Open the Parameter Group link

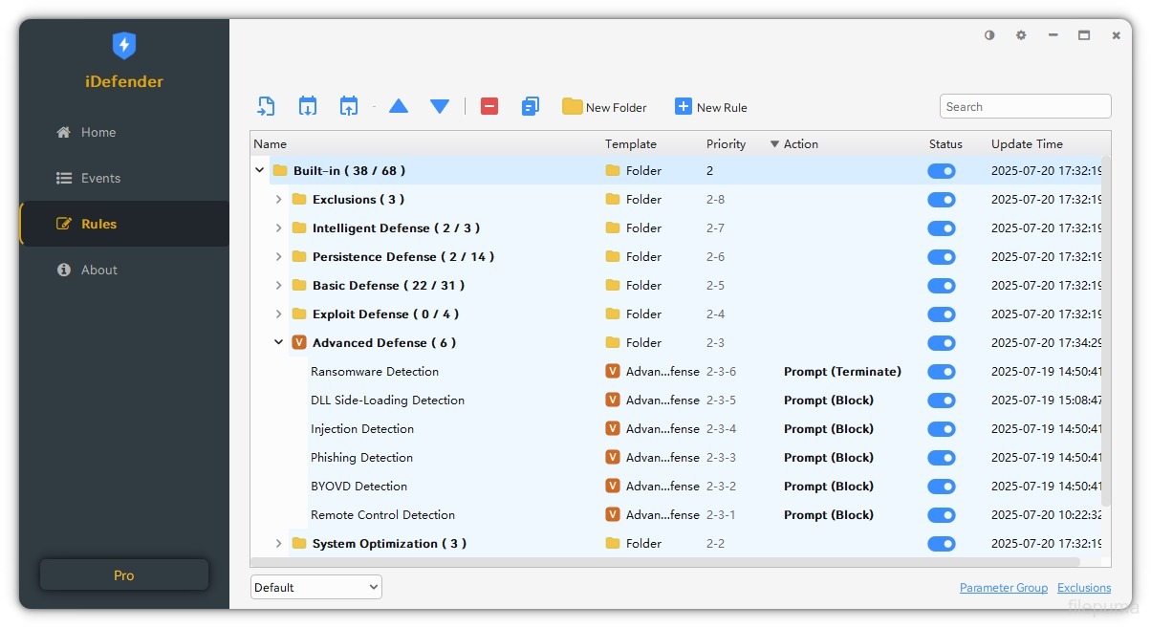click(1004, 588)
